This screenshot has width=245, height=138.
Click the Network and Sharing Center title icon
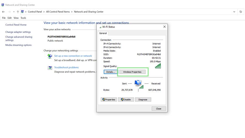[3, 5]
